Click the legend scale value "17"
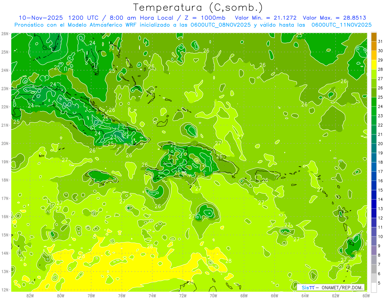The width and height of the screenshot is (389, 300). coord(381,172)
